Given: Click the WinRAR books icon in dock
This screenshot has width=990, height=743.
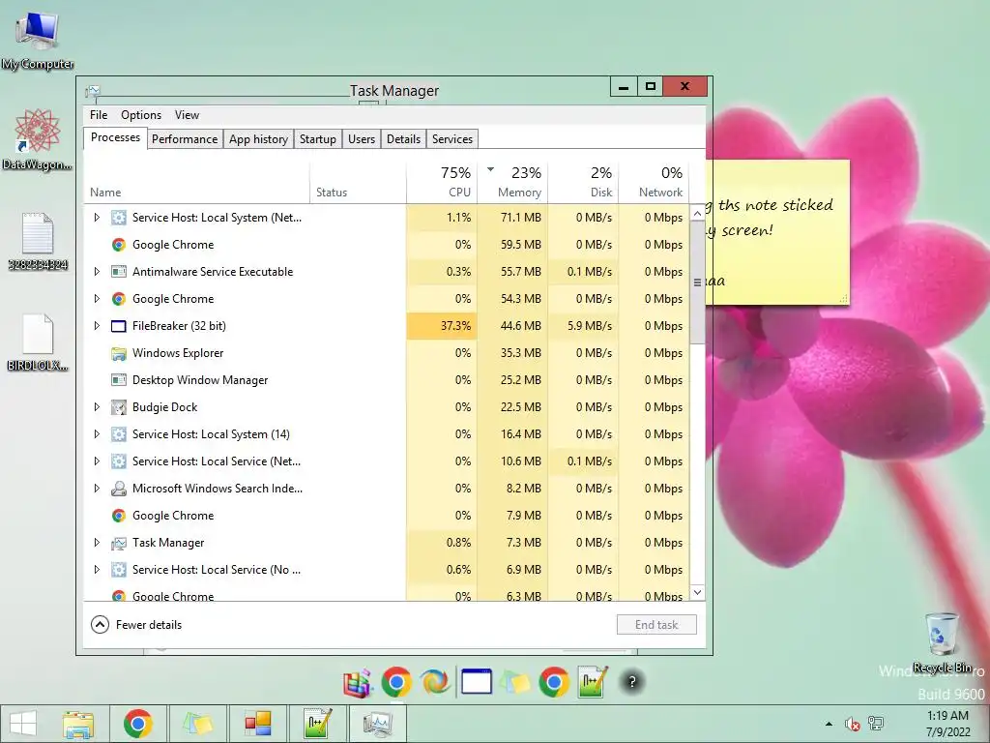Looking at the screenshot, I should [x=358, y=683].
